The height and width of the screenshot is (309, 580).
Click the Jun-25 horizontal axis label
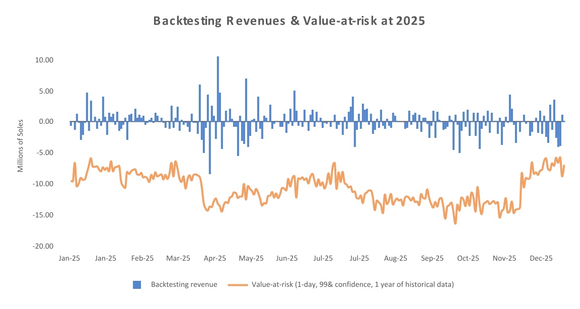tap(287, 258)
